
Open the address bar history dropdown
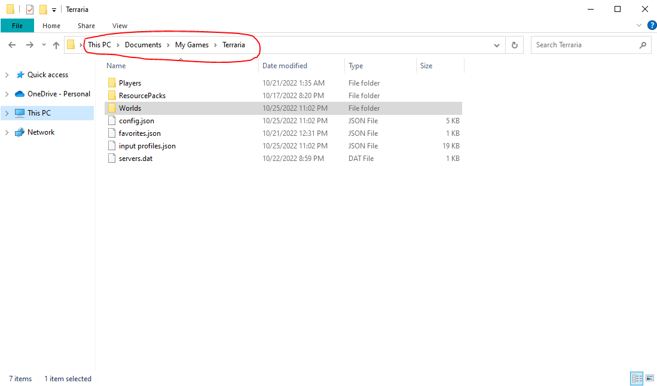pos(497,45)
